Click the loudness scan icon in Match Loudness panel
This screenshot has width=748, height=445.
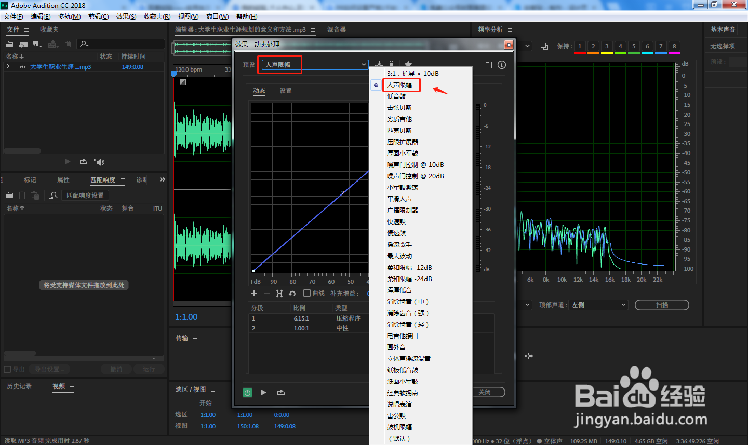click(x=54, y=196)
